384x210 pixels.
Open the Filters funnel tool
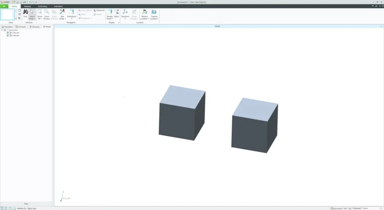pos(116,12)
